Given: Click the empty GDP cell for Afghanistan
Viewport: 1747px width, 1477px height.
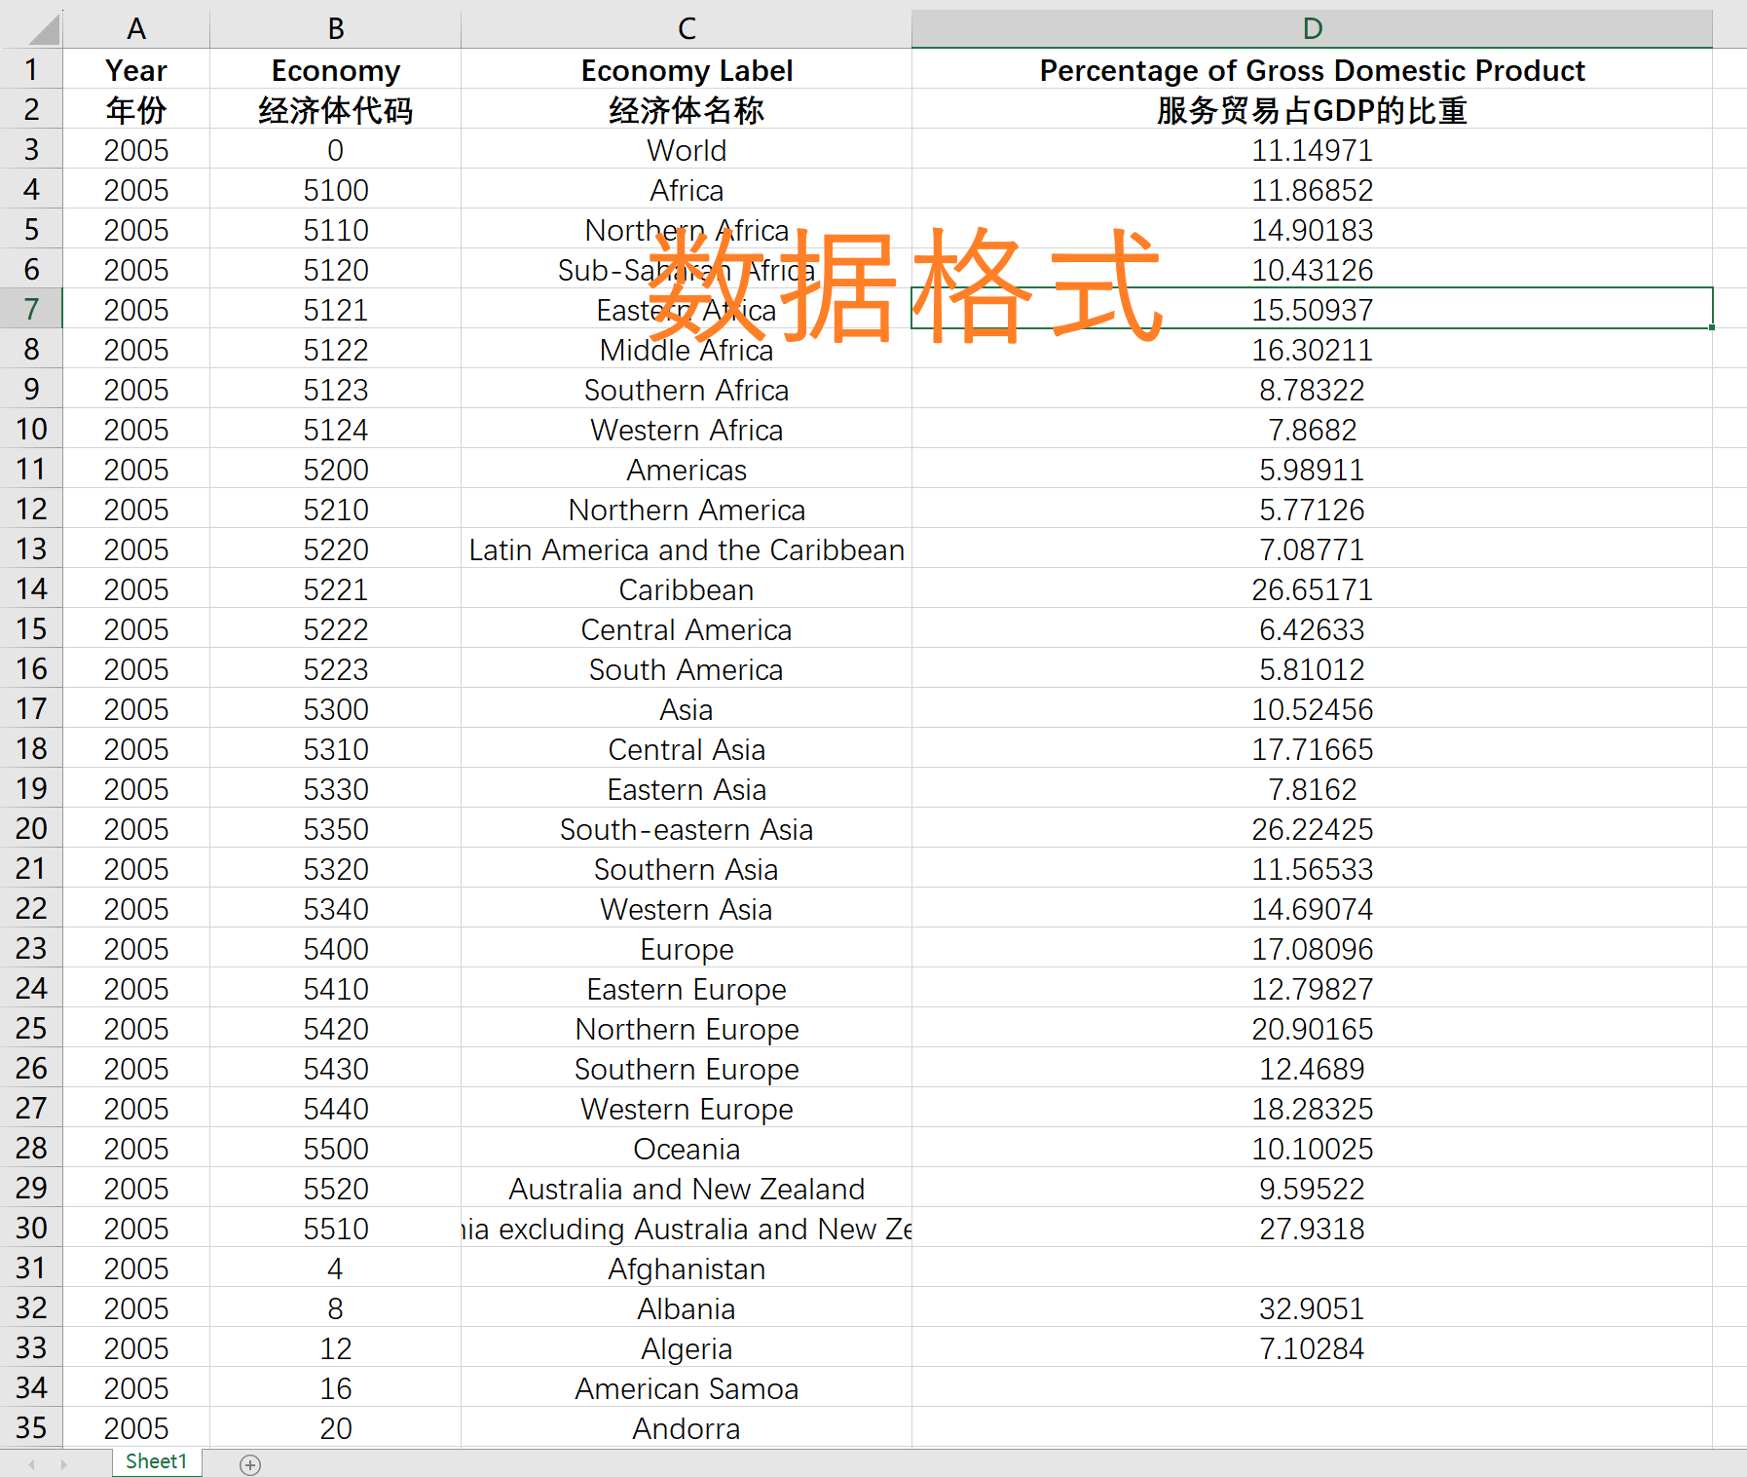Looking at the screenshot, I should click(1312, 1269).
